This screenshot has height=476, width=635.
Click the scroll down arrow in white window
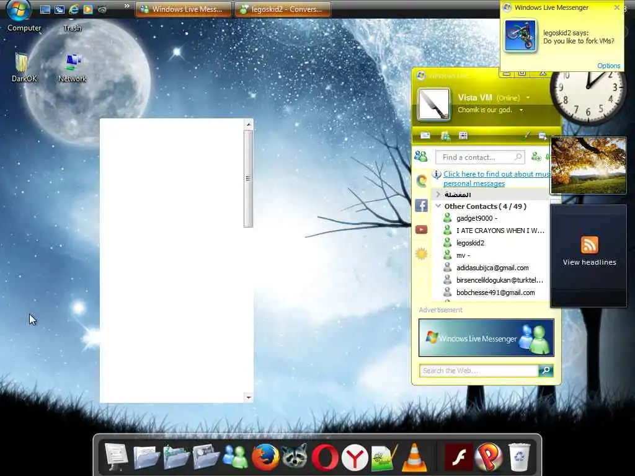[249, 397]
